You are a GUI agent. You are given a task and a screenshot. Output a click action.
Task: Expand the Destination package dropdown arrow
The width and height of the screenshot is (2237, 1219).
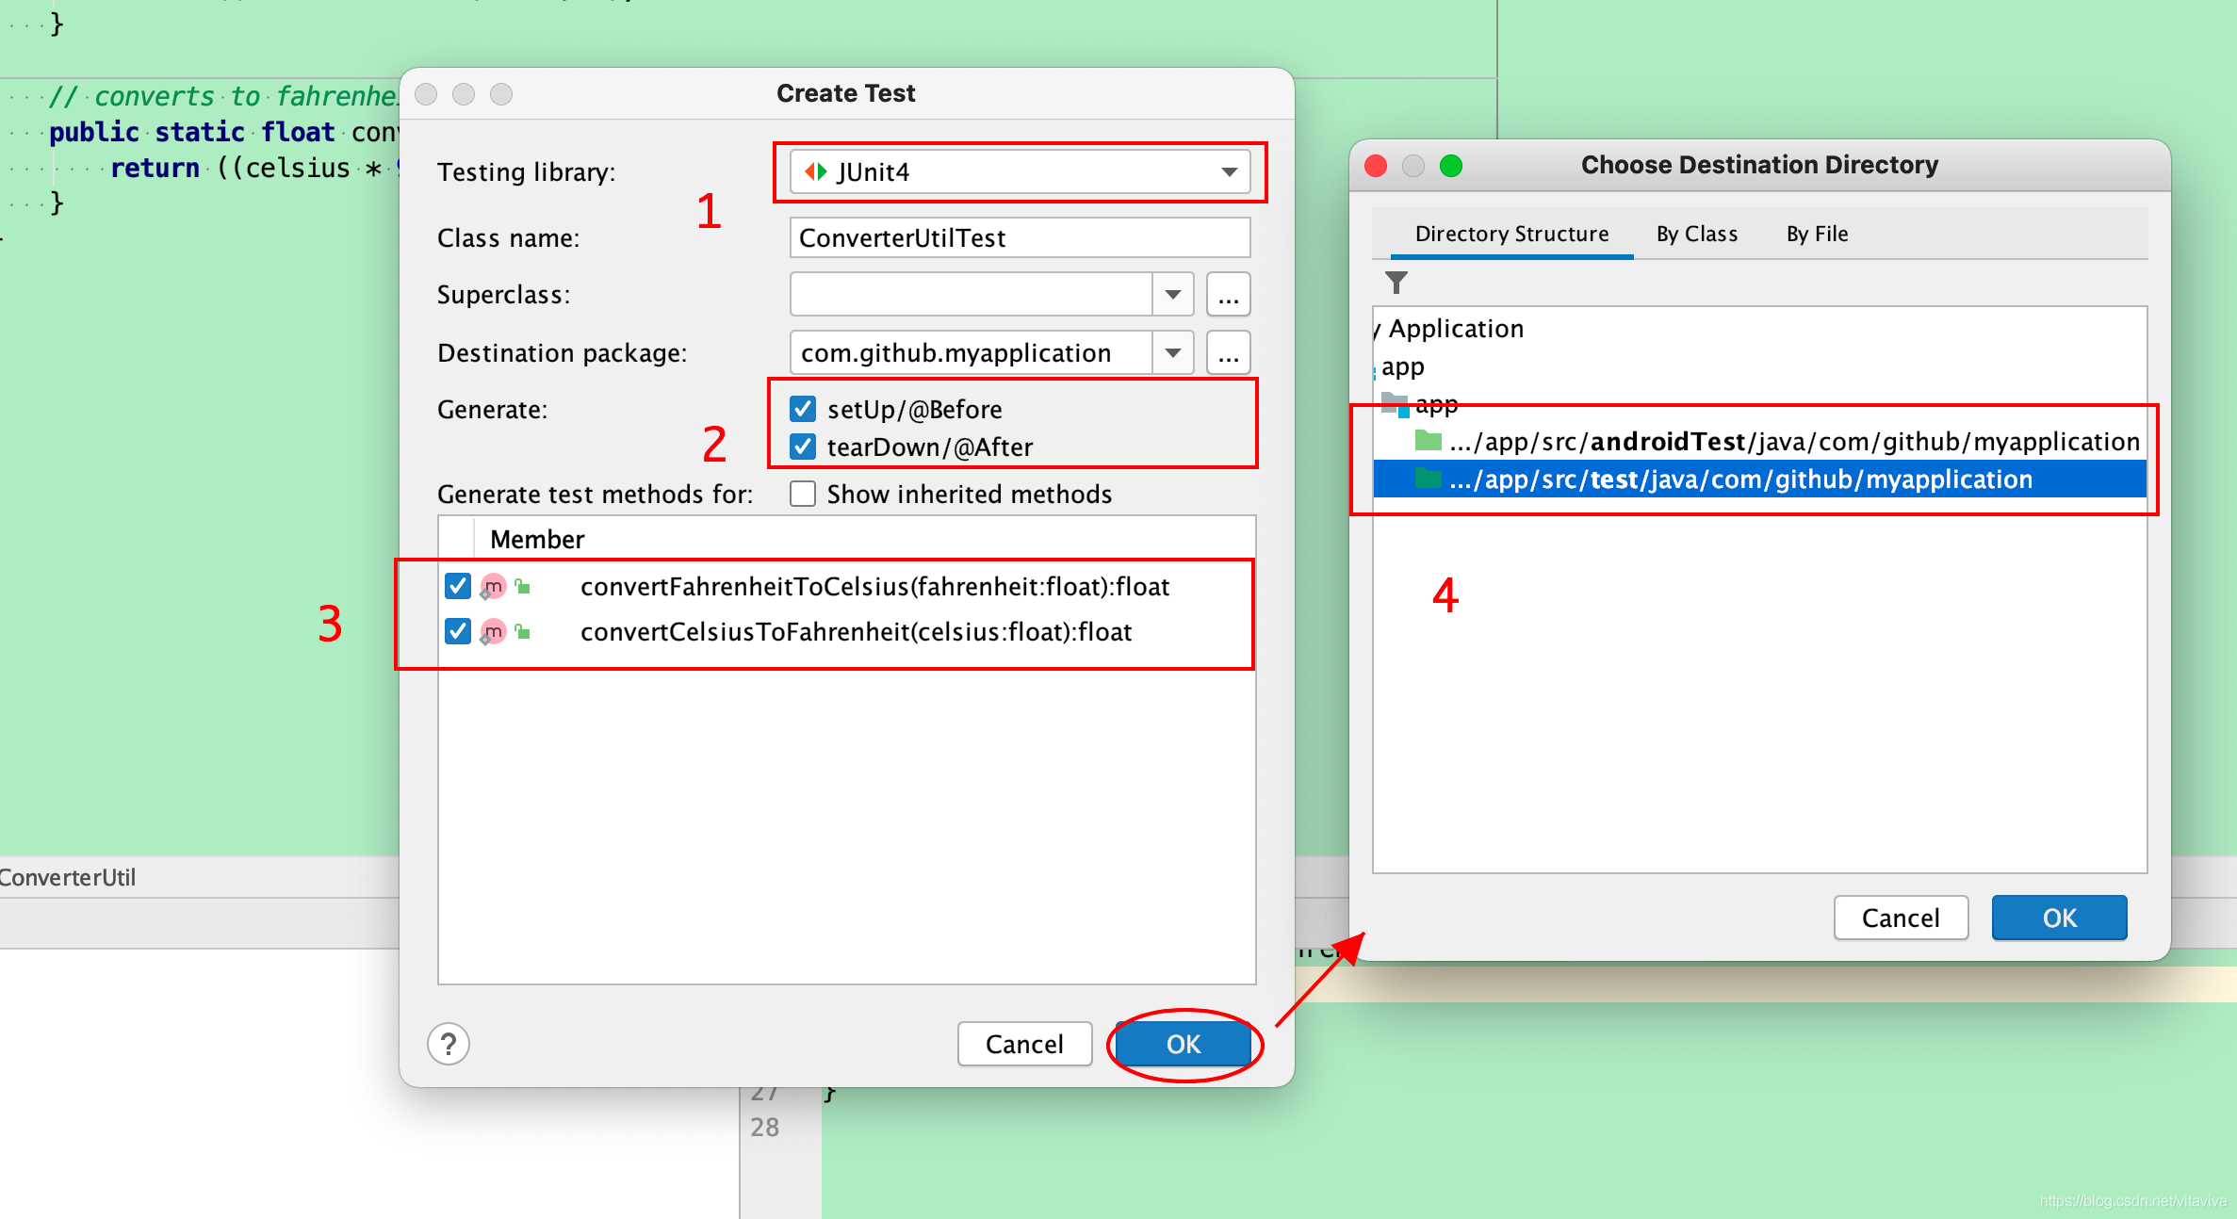(1173, 353)
